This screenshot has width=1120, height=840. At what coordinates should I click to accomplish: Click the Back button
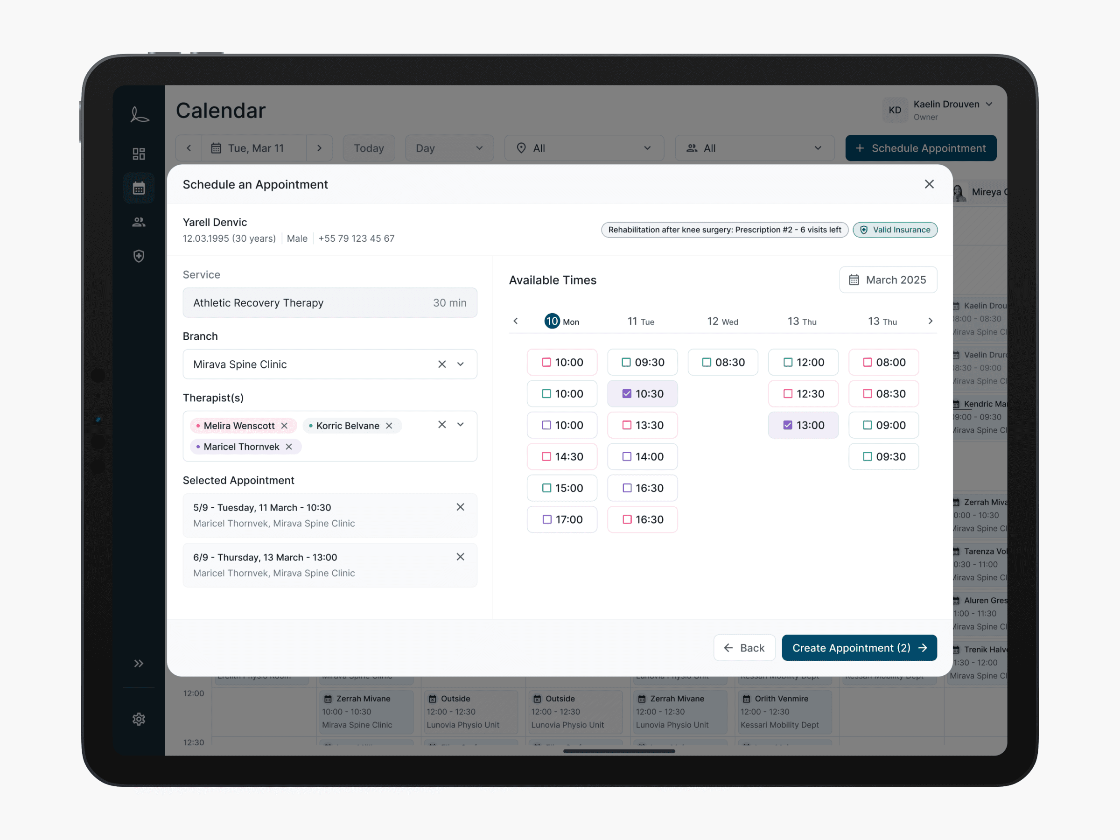[x=744, y=648]
